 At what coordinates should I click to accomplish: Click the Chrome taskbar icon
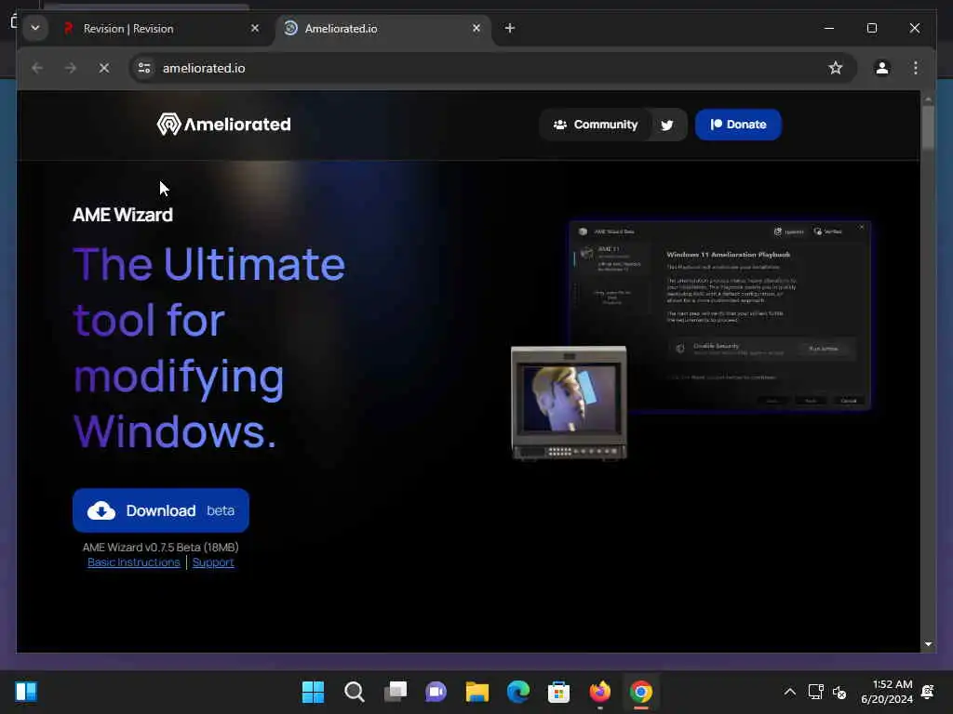(640, 692)
